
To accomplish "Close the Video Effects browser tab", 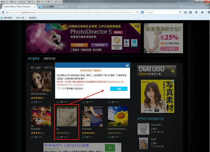I will 35,7.
